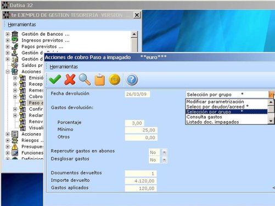Click the Confir item icon
The height and width of the screenshot is (206, 275).
23,109
